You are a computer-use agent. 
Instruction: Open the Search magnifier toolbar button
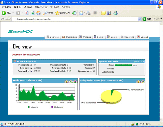click(48, 13)
